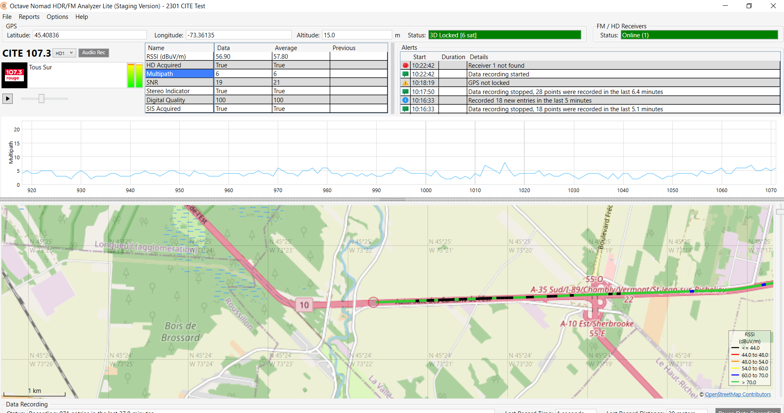Screen dimensions: 784x413
Task: Select the SNR row in data table
Action: pos(179,83)
